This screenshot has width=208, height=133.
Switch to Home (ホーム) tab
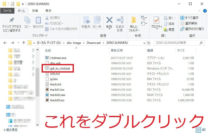21,11
